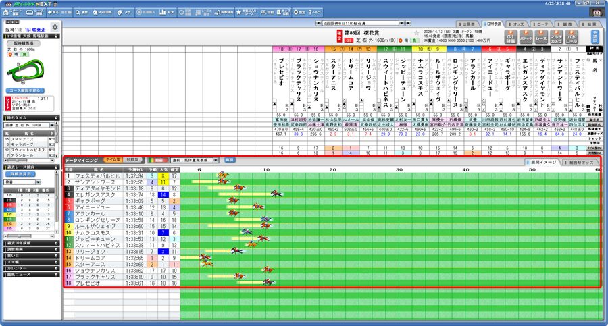The width and height of the screenshot is (608, 326).
Task: Open 設定 settings in toolbar
Action: tap(299, 12)
